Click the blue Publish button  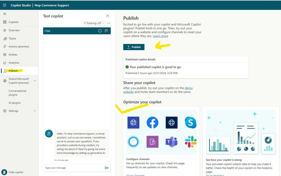pyautogui.click(x=134, y=47)
